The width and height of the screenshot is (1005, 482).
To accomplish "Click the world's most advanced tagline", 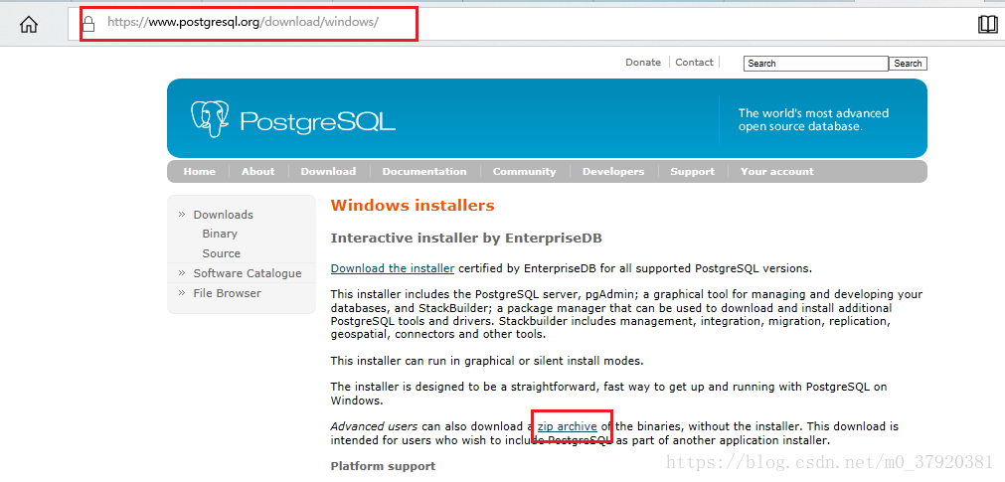I will tap(813, 120).
